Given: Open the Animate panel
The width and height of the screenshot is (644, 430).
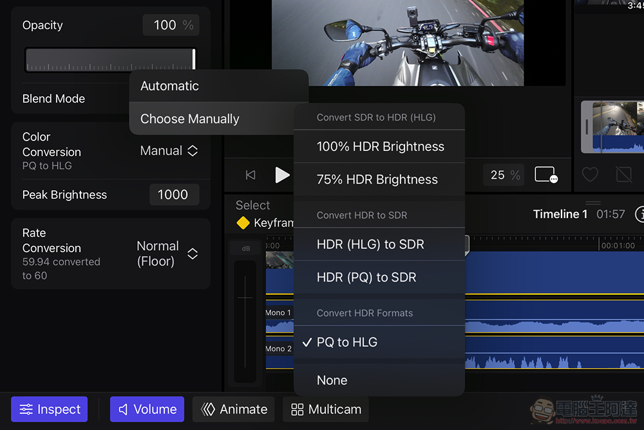Looking at the screenshot, I should click(234, 409).
